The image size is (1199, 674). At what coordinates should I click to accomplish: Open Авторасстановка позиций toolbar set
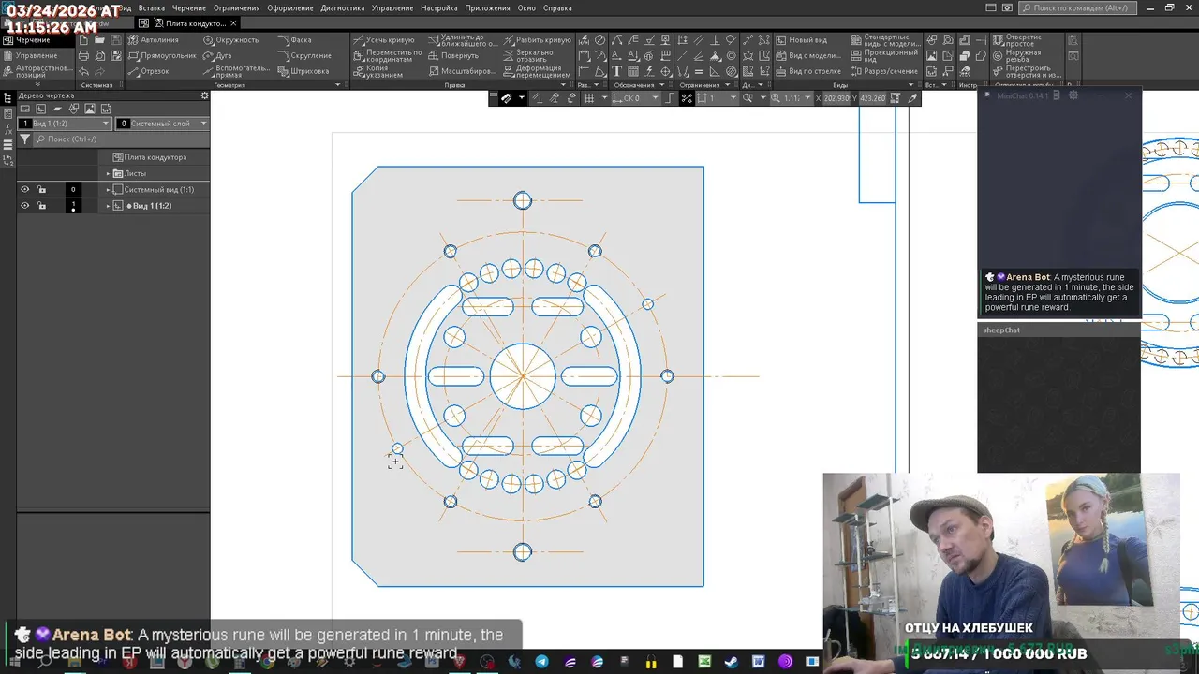tap(37, 71)
